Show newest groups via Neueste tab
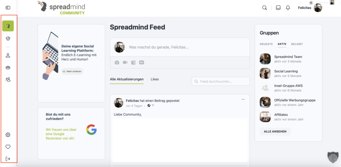 [266, 44]
